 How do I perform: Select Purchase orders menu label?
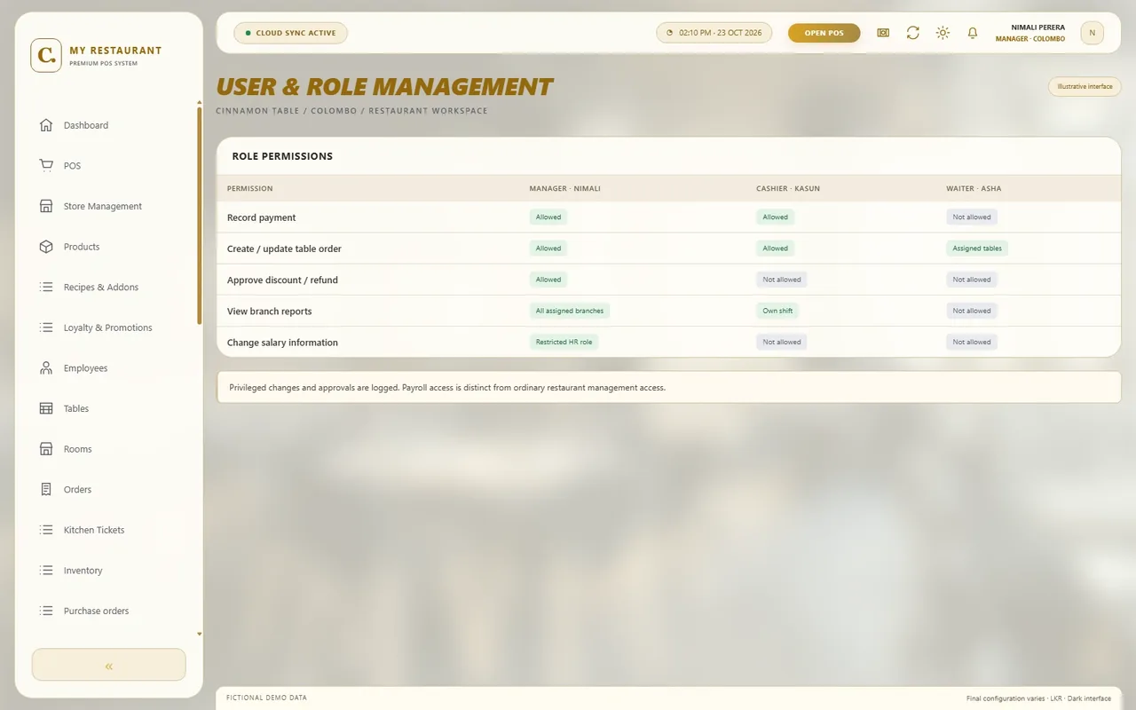pyautogui.click(x=96, y=611)
